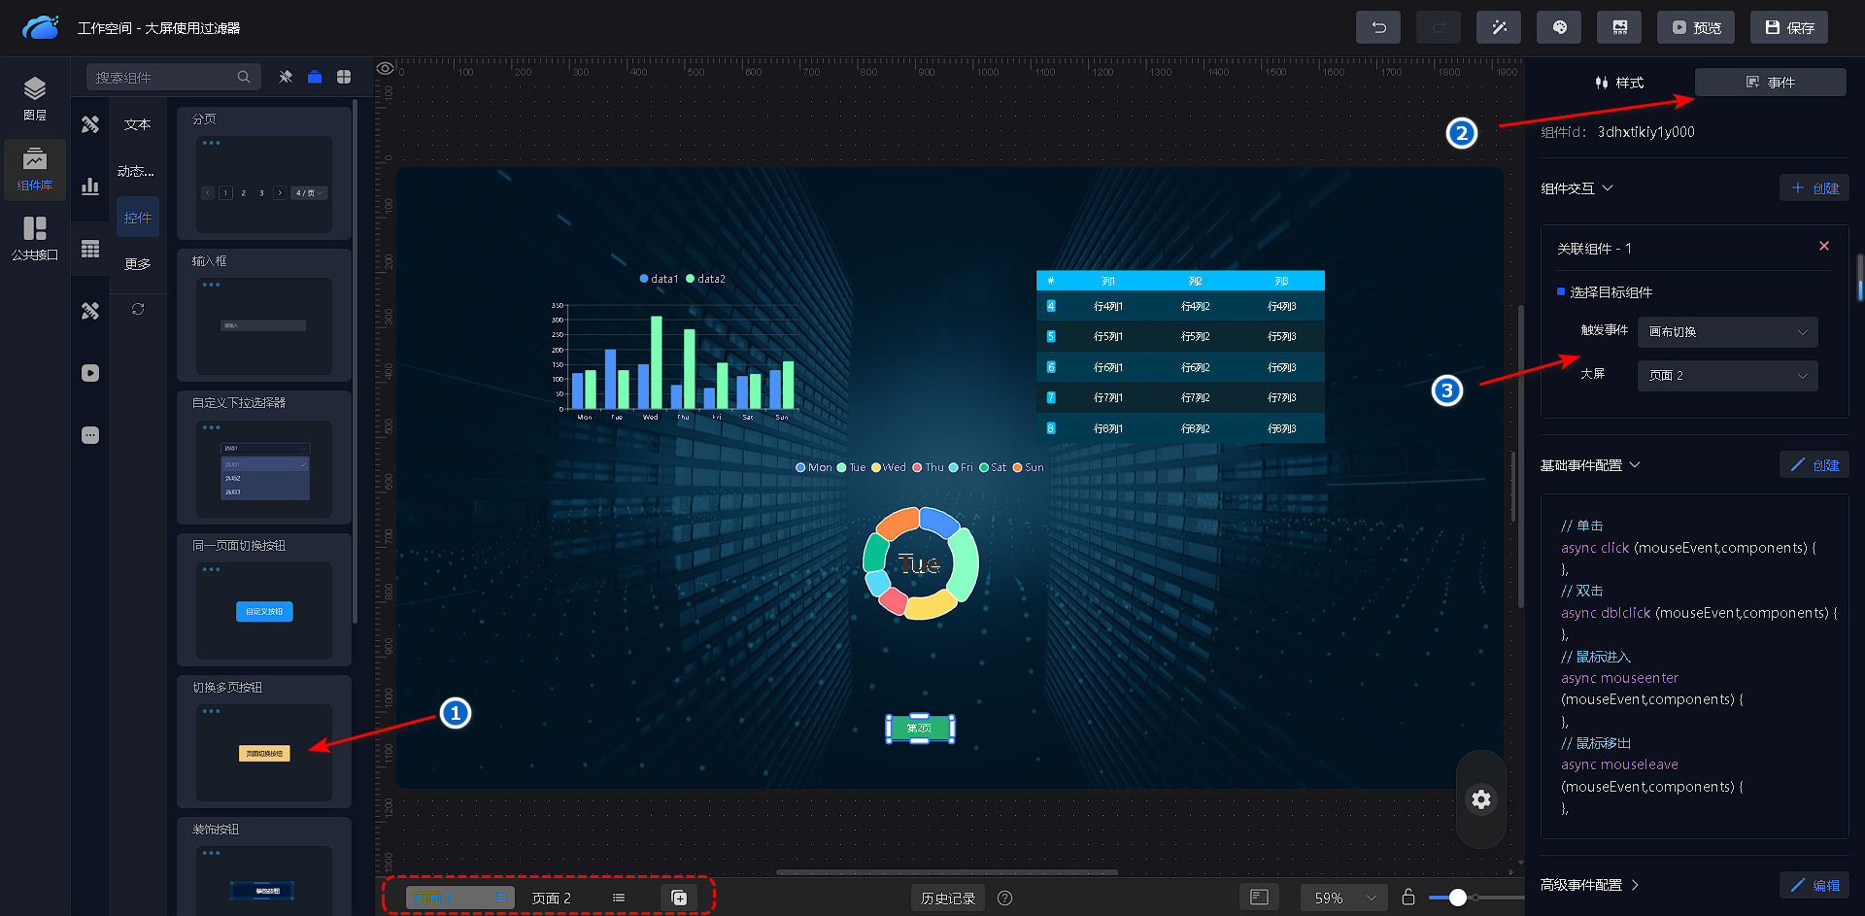Click the 预览 preview button
This screenshot has height=916, width=1865.
pos(1695,27)
